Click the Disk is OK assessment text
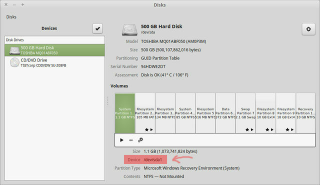The image size is (320, 185). [164, 75]
